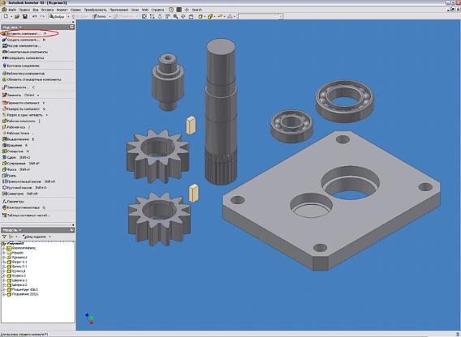Select the Зависимости (Constraint) tool
This screenshot has width=461, height=337.
(x=18, y=87)
